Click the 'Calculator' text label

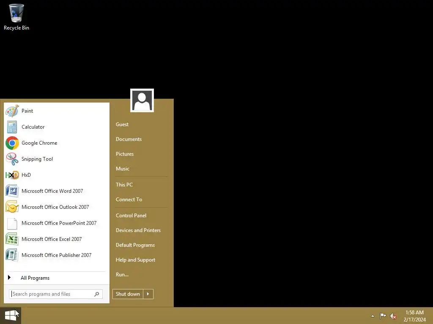[33, 127]
